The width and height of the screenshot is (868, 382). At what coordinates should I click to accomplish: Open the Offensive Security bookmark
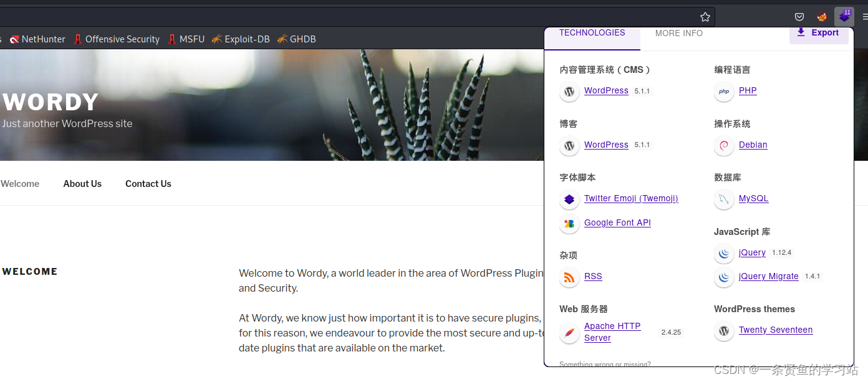tap(117, 39)
